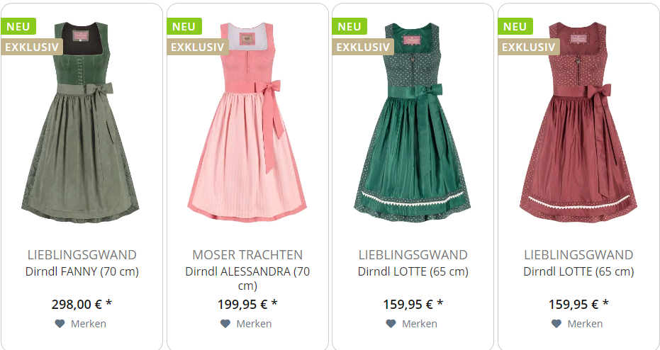The height and width of the screenshot is (350, 660).
Task: Open the dark green Dirndl LOTTE image
Action: click(413, 123)
